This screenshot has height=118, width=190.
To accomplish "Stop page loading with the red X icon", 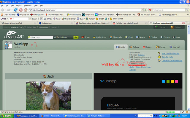I will tap(21, 10).
